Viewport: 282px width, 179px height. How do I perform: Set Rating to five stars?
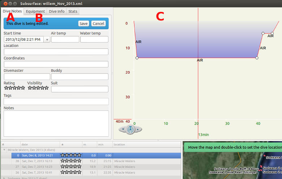23,88
